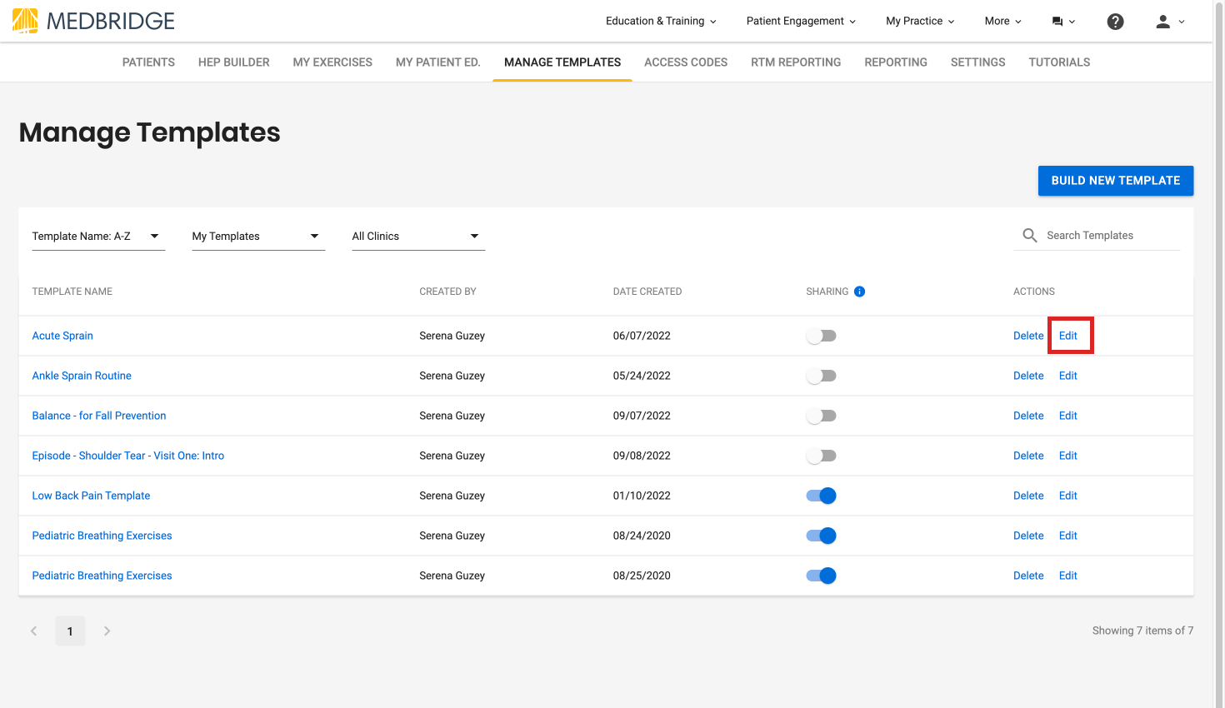The width and height of the screenshot is (1225, 708).
Task: Click the MedBridge logo
Action: click(x=93, y=21)
